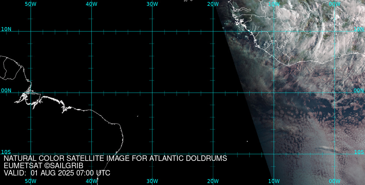The image size is (365, 185).
Task: Select the 10W label along the bottom edge
Action: 274,181
